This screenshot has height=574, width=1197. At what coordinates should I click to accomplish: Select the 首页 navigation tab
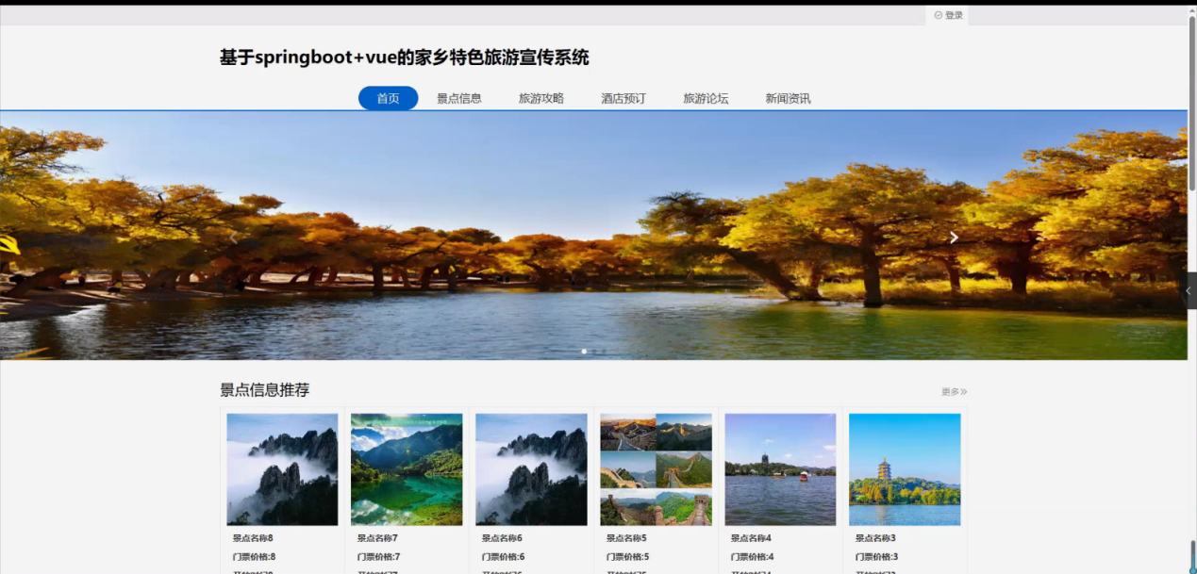pos(388,98)
